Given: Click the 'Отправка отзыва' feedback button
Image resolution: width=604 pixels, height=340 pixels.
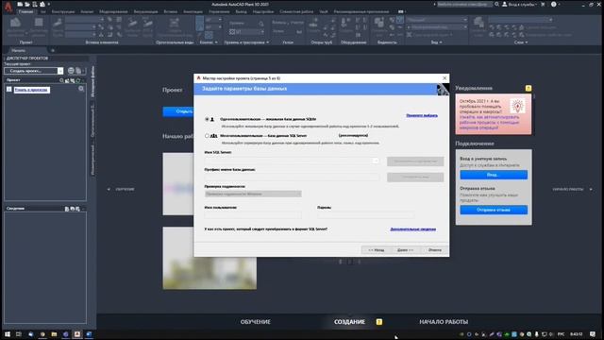Looking at the screenshot, I should (x=494, y=210).
